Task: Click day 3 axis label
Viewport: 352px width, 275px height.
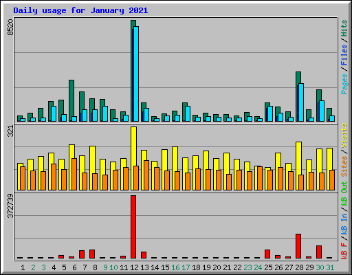Action: click(43, 267)
